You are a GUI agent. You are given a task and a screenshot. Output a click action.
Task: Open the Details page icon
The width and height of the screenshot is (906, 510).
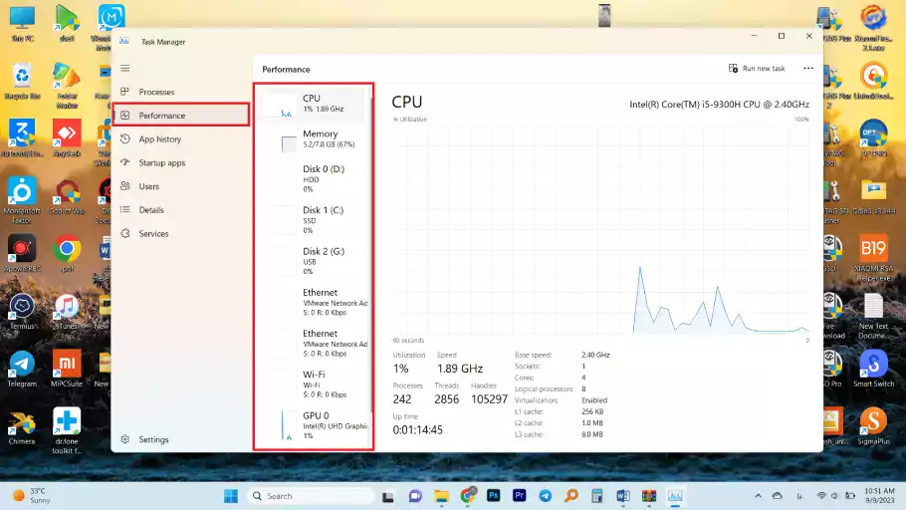coord(125,210)
